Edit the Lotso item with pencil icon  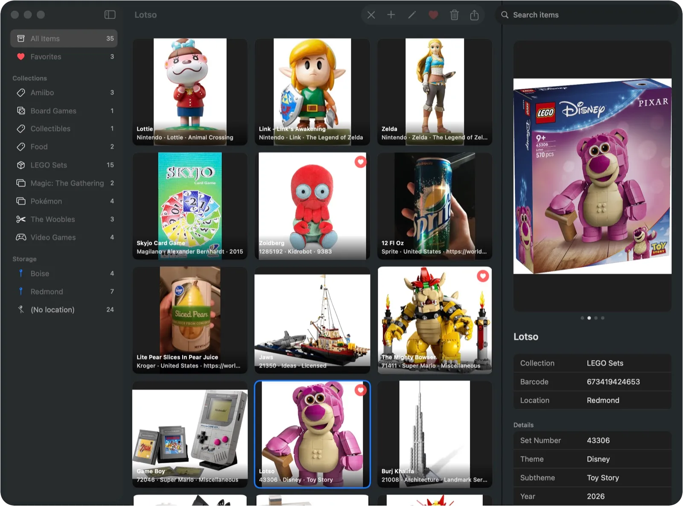tap(412, 15)
